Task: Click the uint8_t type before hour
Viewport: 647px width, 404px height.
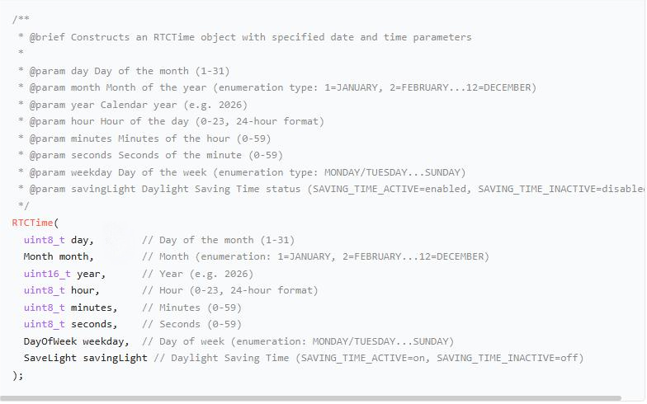Action: point(44,290)
